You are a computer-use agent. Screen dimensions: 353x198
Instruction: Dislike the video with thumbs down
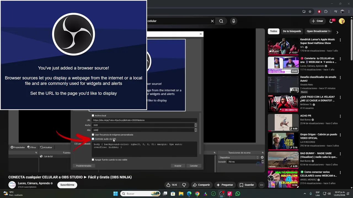[184, 185]
